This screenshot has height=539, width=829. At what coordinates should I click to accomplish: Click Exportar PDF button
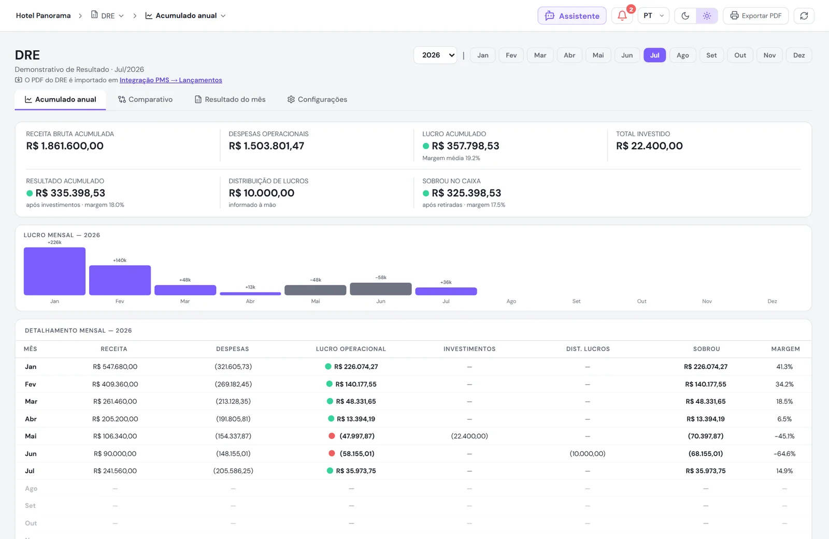[756, 16]
